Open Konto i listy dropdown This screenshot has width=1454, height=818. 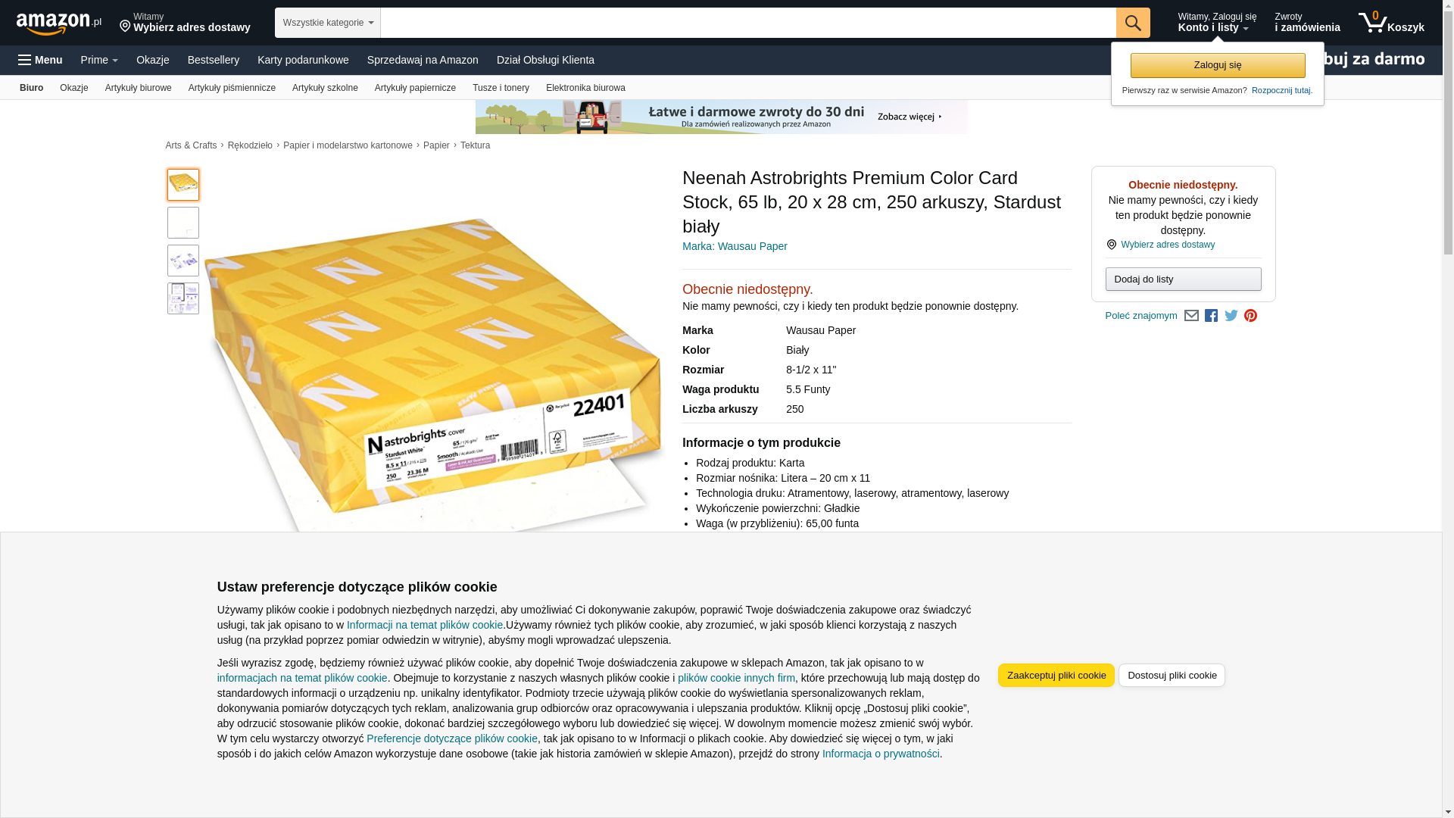pyautogui.click(x=1217, y=23)
